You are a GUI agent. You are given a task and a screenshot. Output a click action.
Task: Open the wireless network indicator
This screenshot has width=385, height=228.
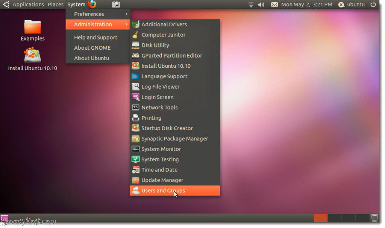click(x=251, y=5)
